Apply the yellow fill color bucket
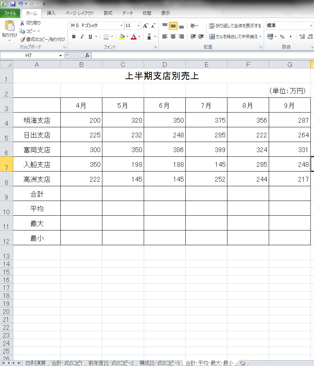The image size is (314, 366). pos(122,37)
